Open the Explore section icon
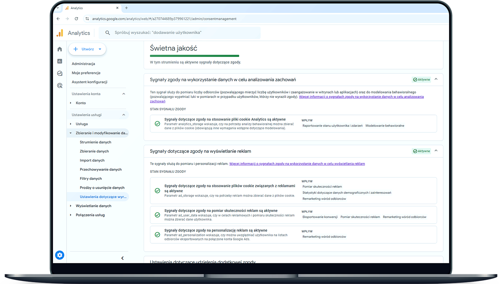 60,73
